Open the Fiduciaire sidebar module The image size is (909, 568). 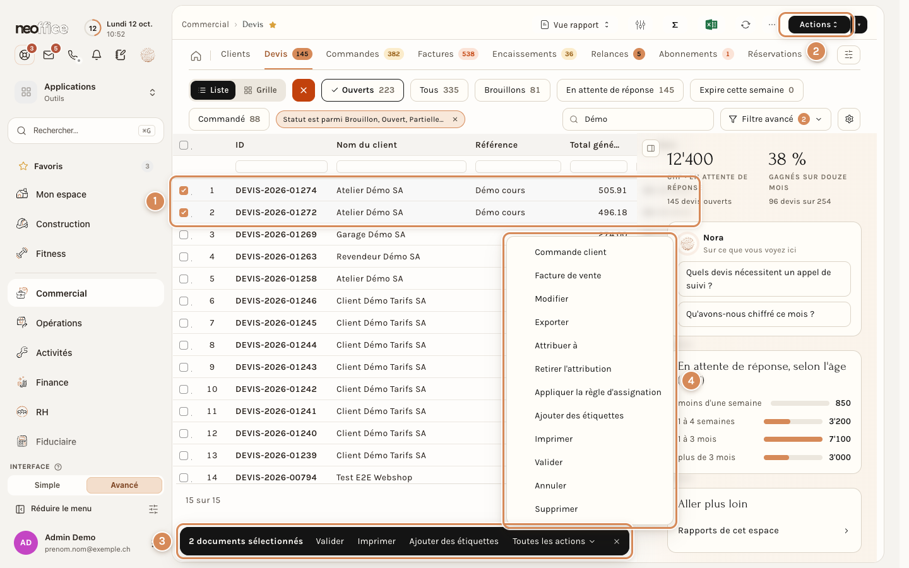click(86, 442)
